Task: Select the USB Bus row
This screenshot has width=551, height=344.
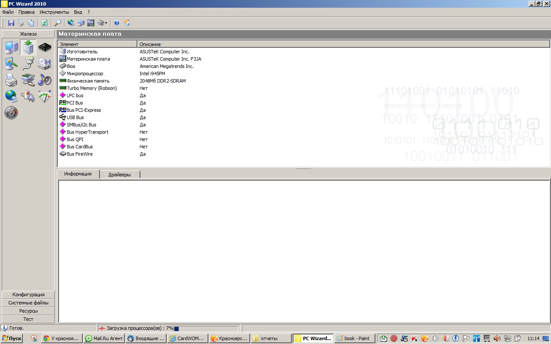Action: (303, 117)
